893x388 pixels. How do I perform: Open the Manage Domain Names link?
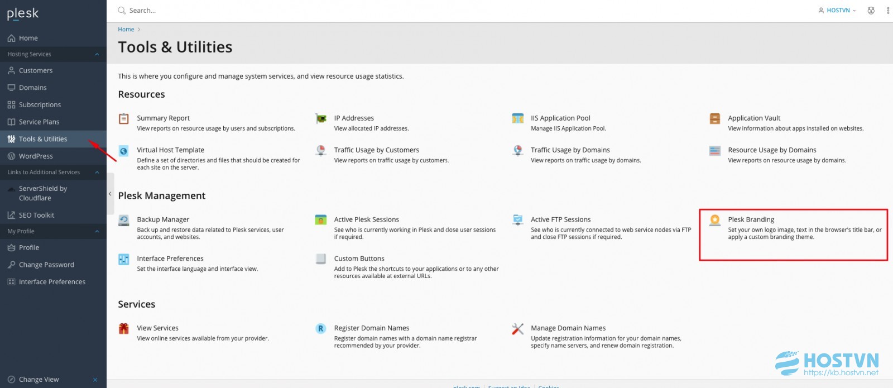(568, 328)
